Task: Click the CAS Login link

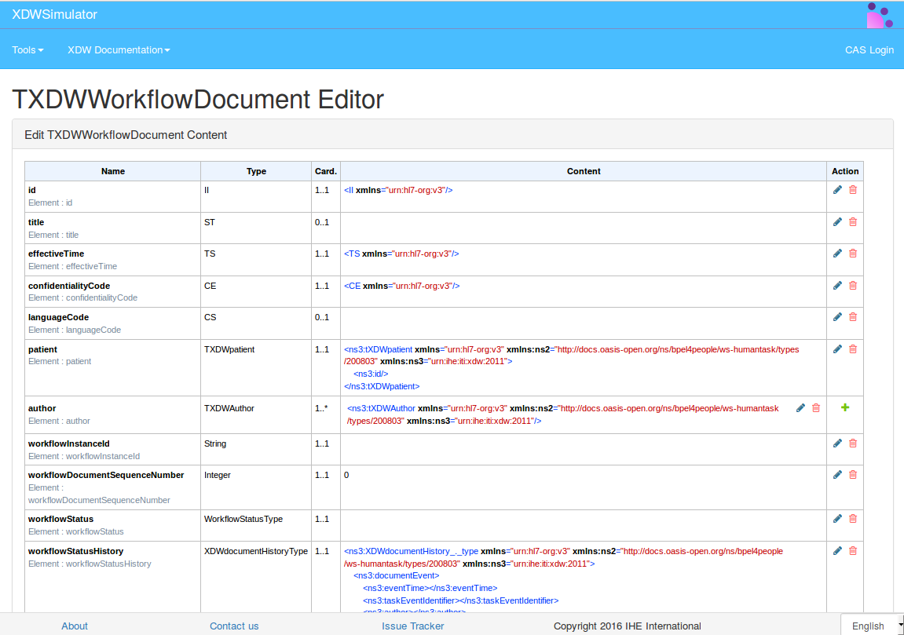Action: coord(869,50)
